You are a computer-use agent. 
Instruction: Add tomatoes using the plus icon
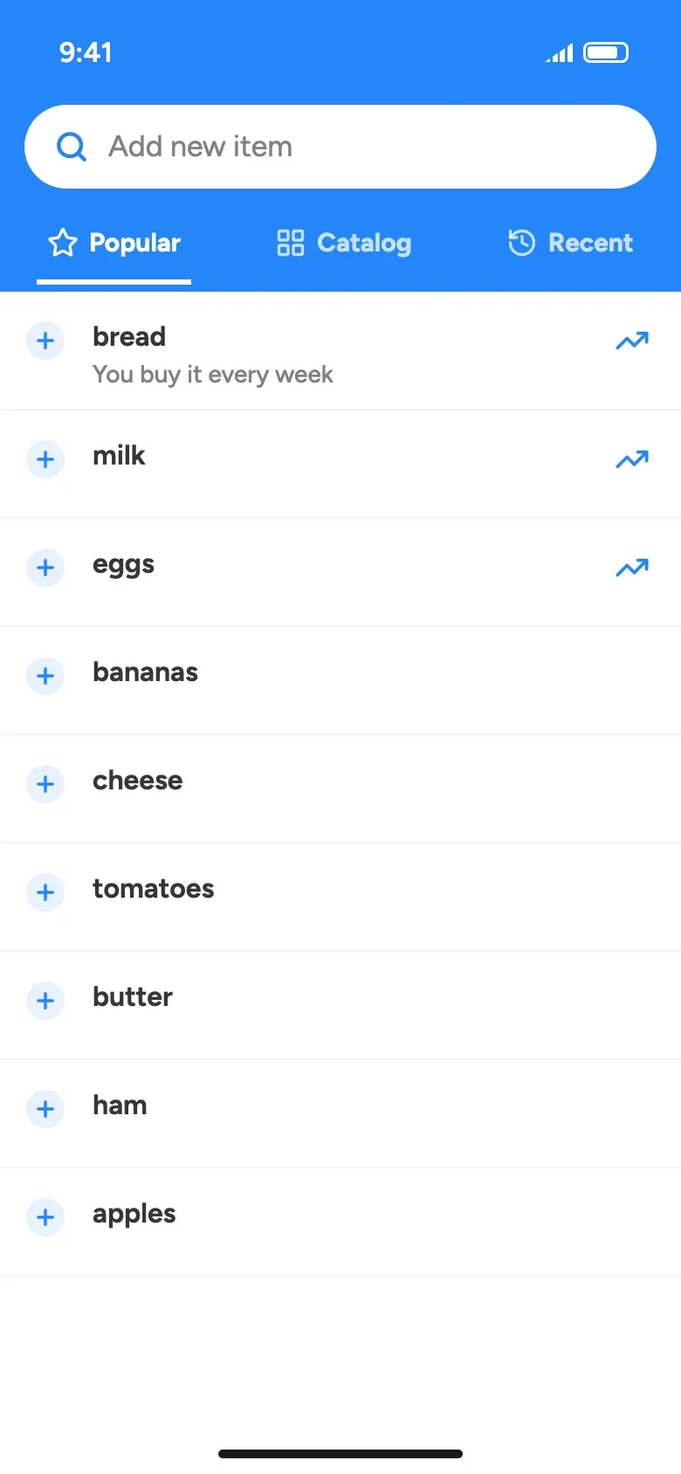pos(45,892)
